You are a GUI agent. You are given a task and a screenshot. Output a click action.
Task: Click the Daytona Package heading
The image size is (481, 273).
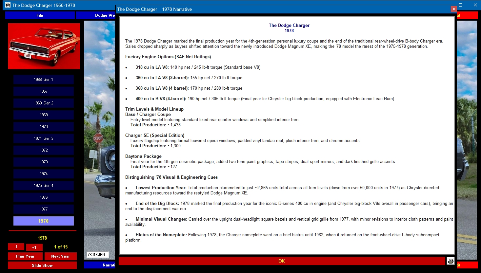(143, 156)
